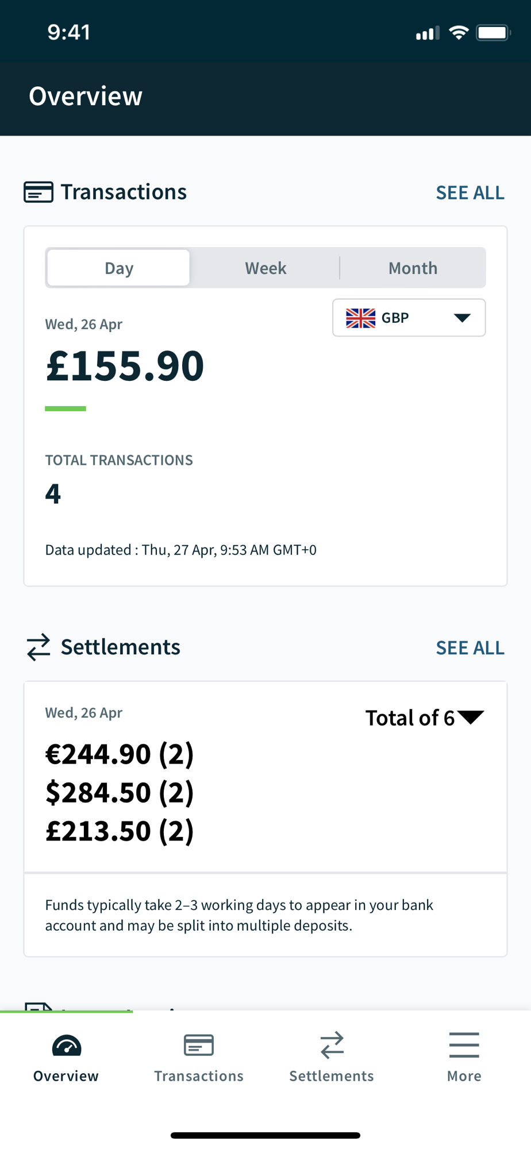531x1149 pixels.
Task: Click the GBP dropdown arrow
Action: point(462,318)
